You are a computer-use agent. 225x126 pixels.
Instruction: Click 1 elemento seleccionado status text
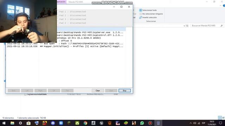point(32,118)
